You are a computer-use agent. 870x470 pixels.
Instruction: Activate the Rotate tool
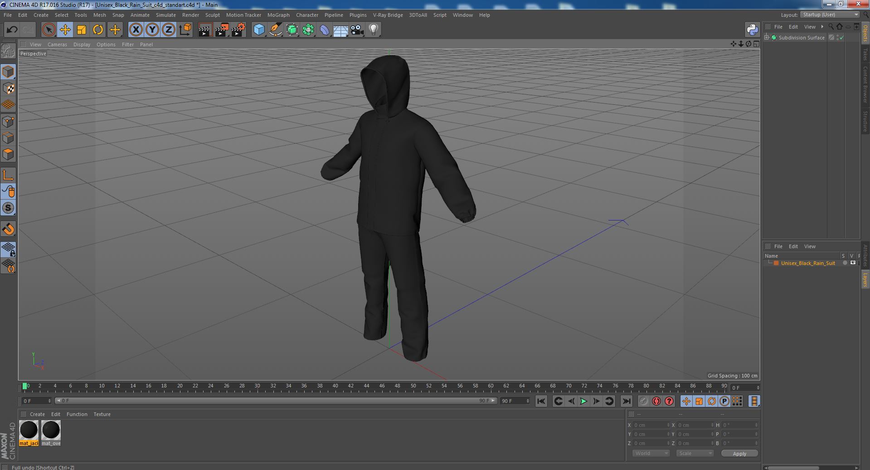(98, 30)
